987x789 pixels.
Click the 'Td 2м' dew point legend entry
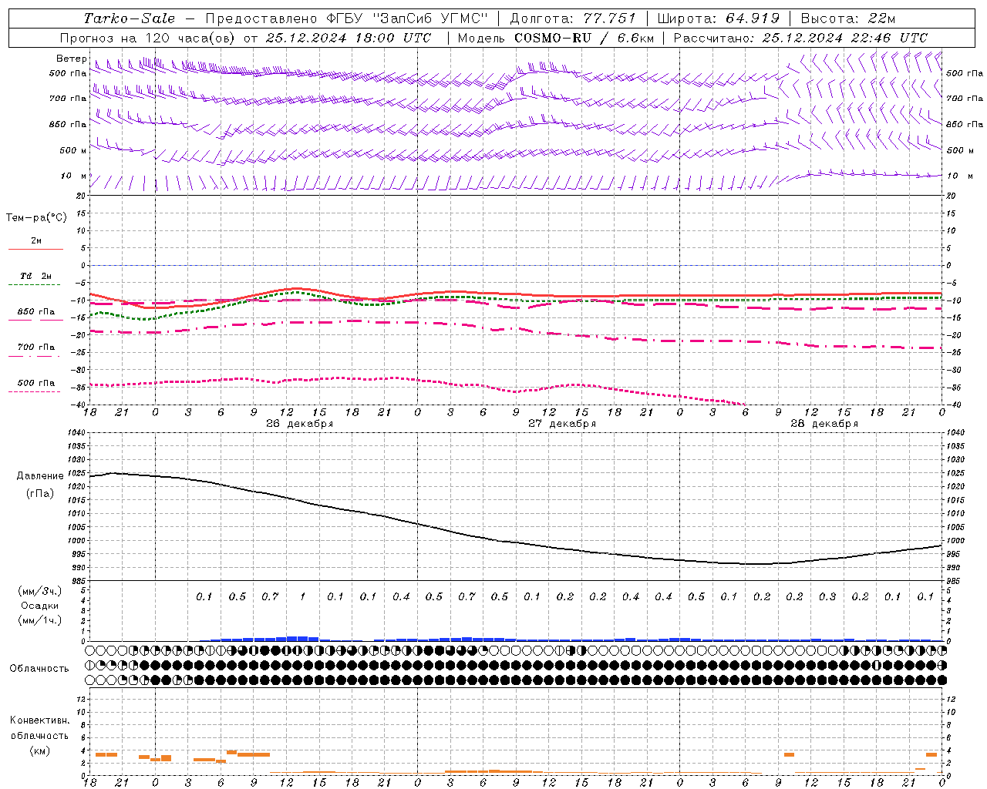click(36, 276)
